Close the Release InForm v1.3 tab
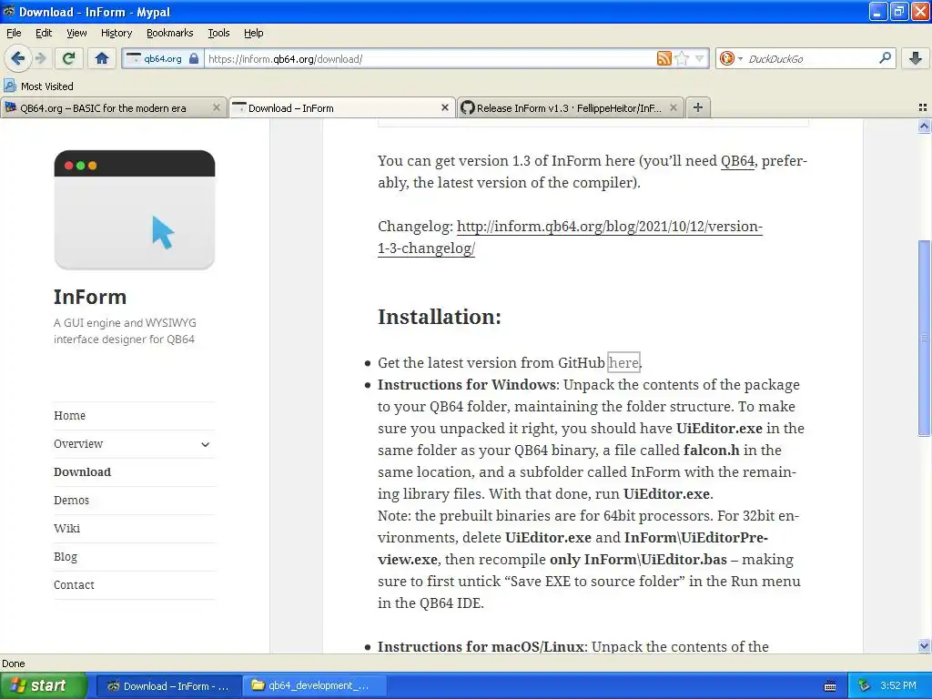 coord(673,107)
